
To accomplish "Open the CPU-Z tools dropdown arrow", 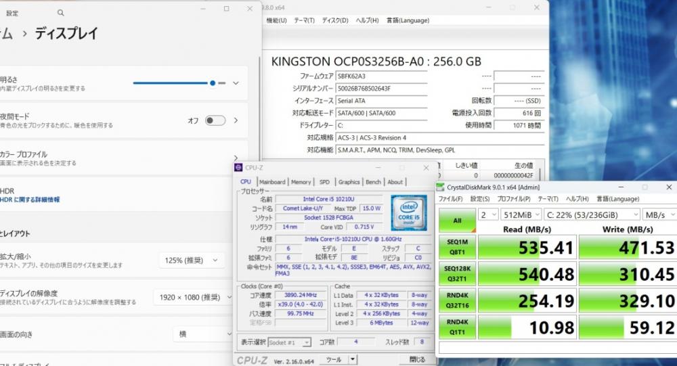I will pos(353,359).
